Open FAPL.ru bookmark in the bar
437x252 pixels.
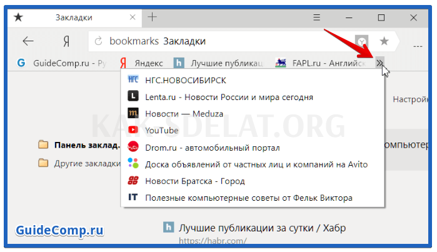pos(321,63)
